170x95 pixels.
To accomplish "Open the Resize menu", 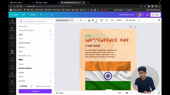I will click(x=32, y=15).
